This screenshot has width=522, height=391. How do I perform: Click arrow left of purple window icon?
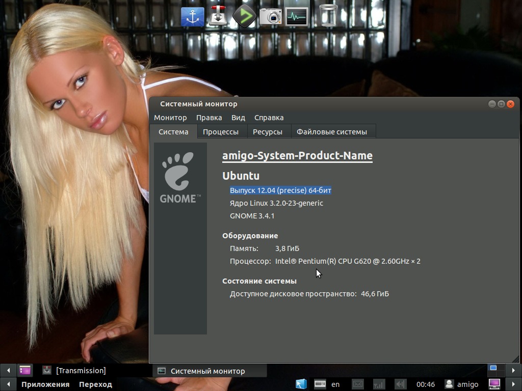click(x=8, y=370)
